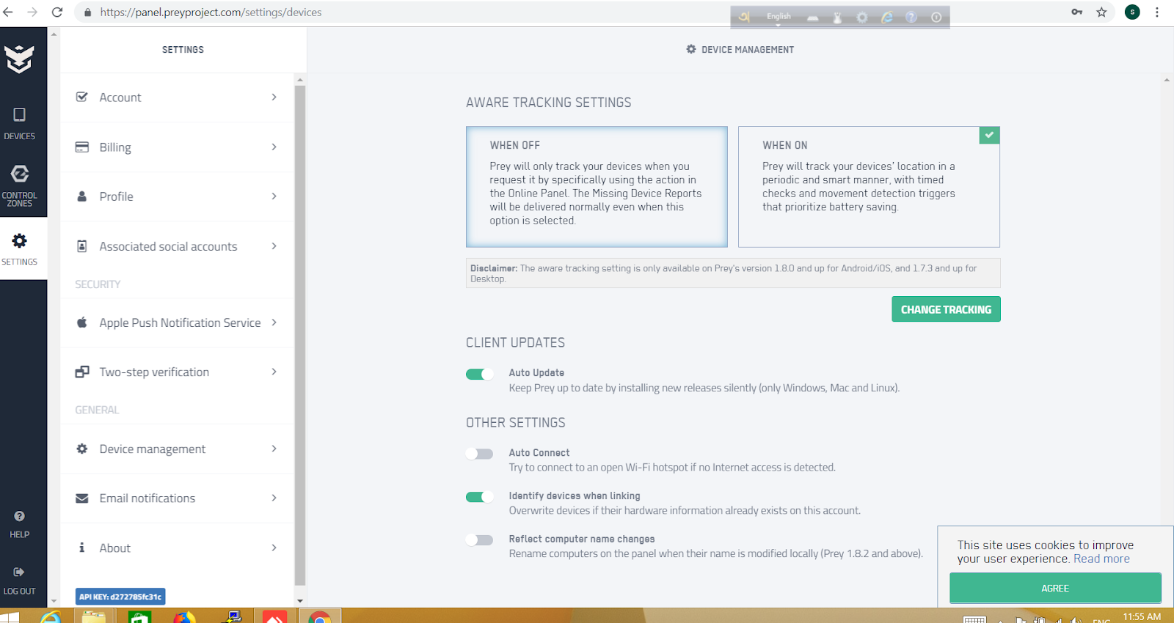Click the Windows Start button
This screenshot has width=1174, height=623.
point(10,616)
